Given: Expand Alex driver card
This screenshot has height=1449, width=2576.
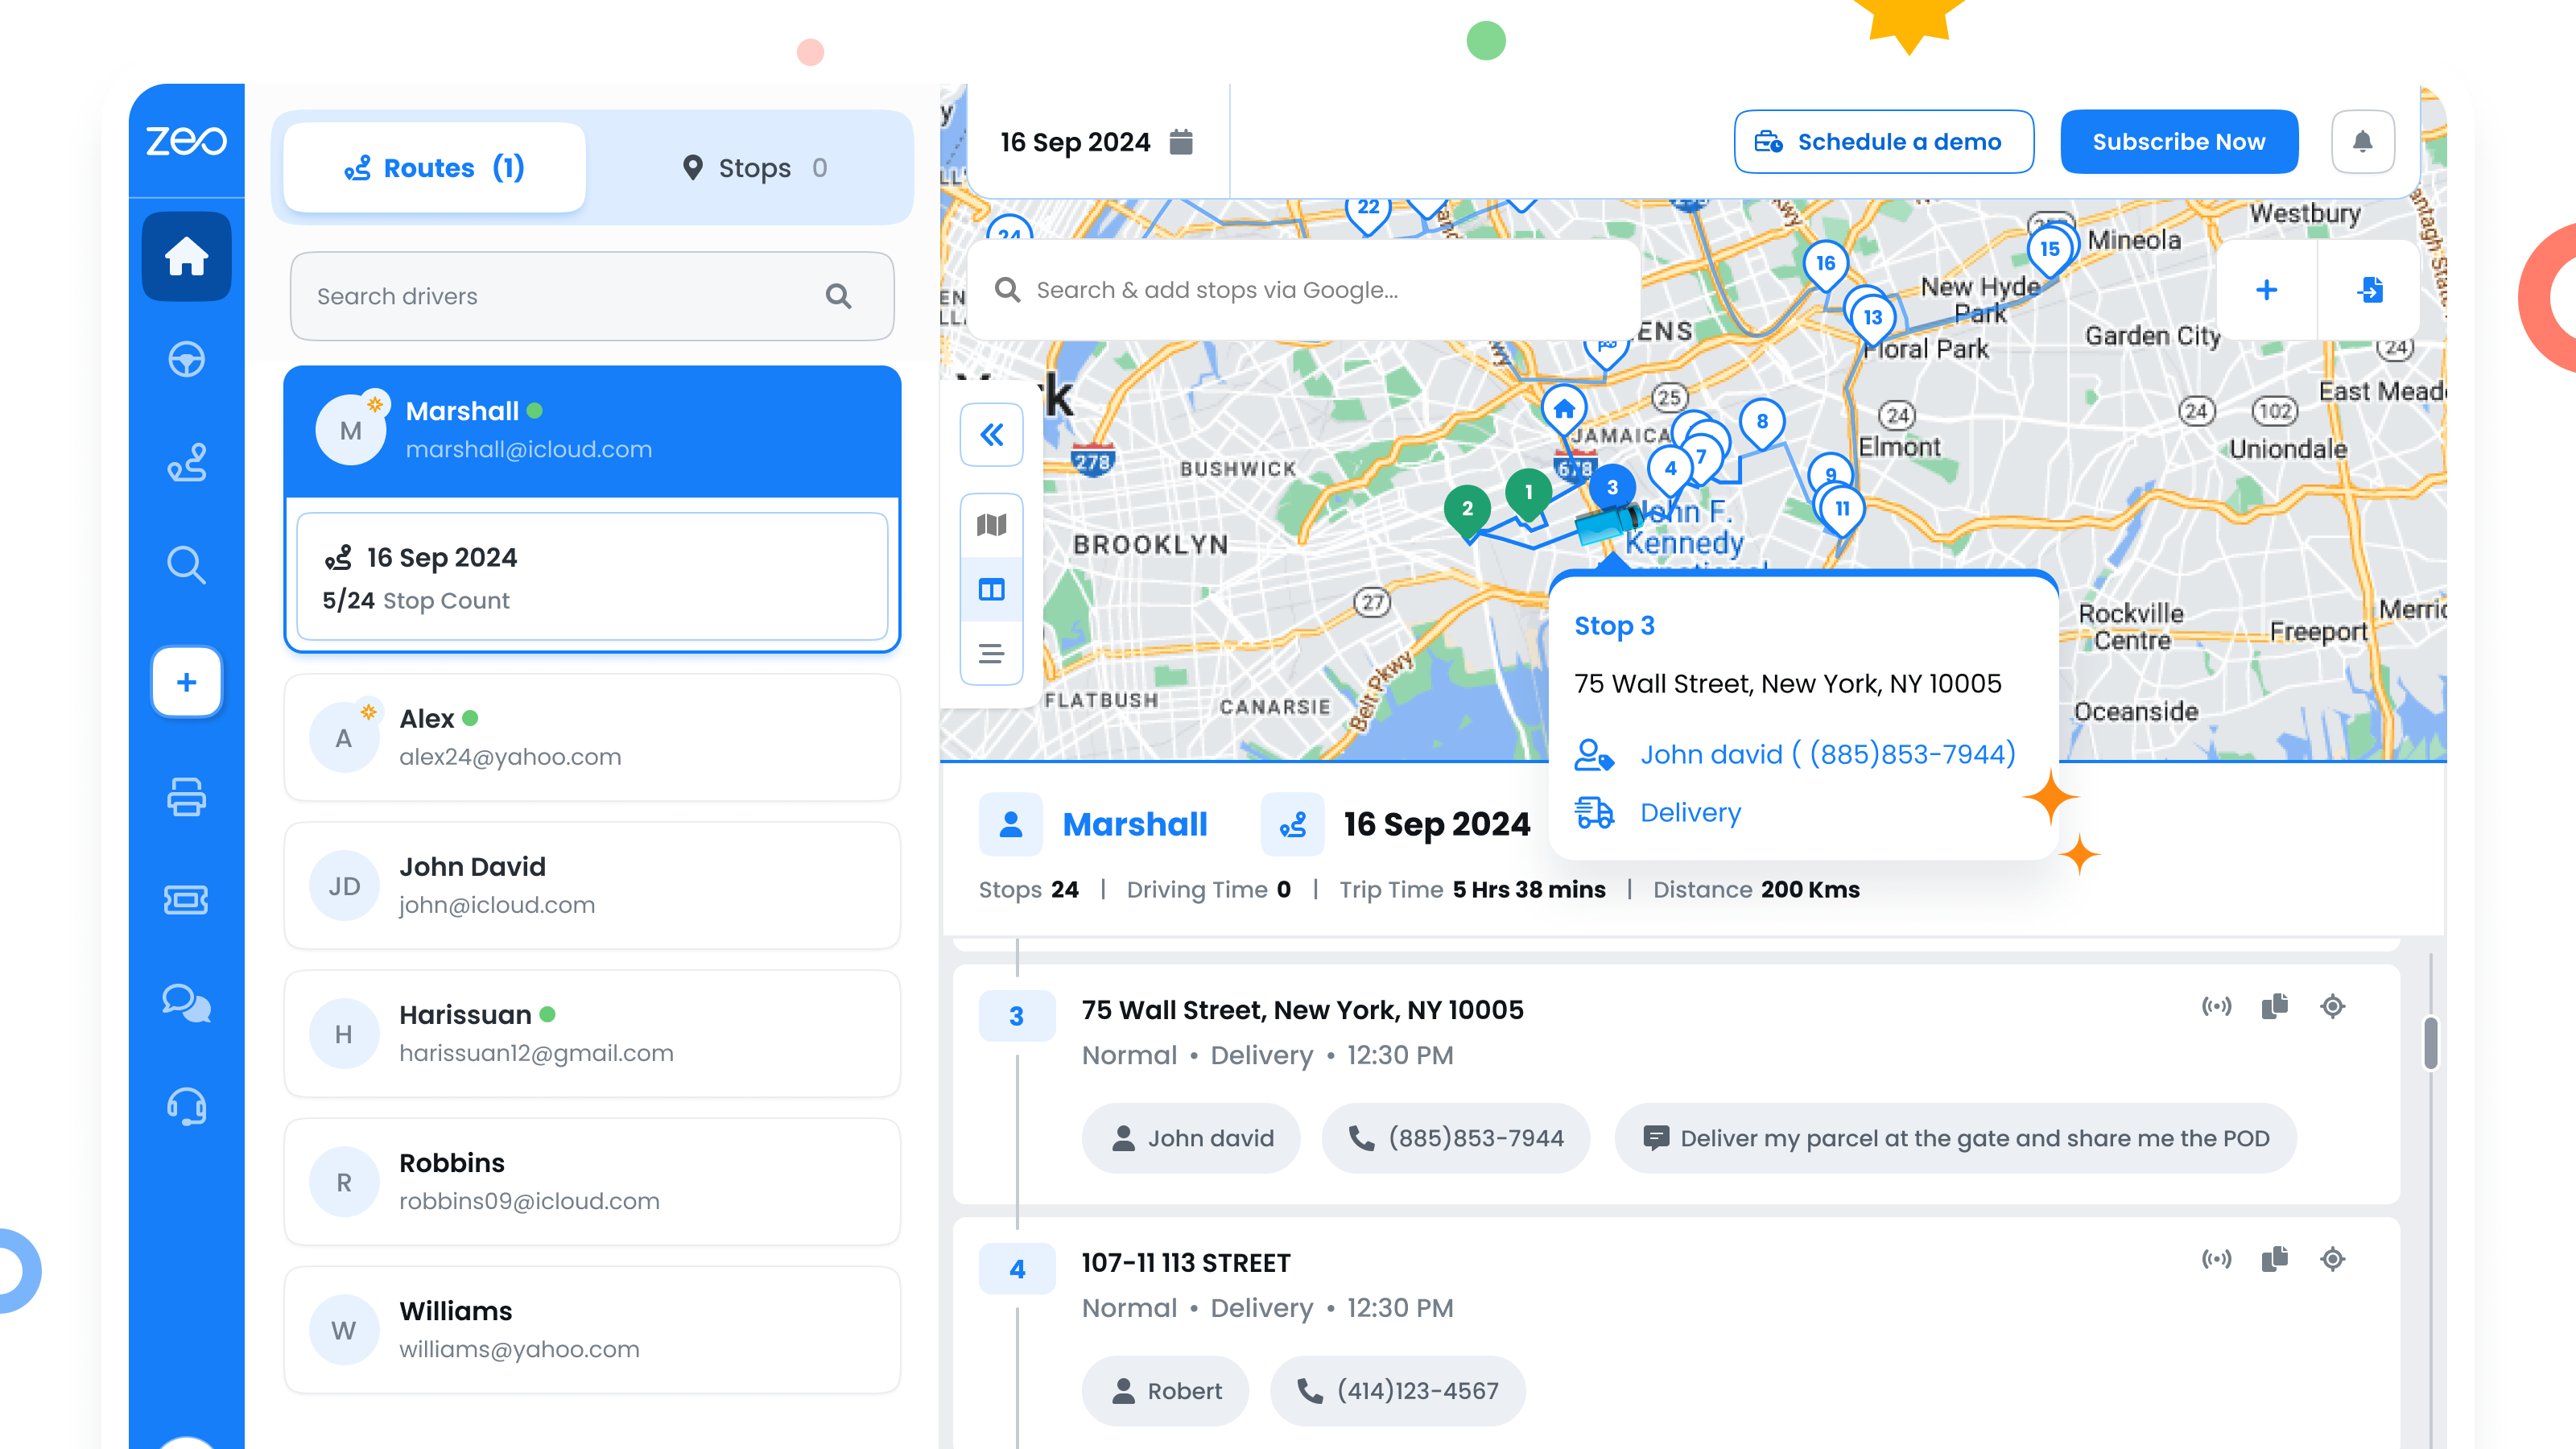Looking at the screenshot, I should click(592, 737).
